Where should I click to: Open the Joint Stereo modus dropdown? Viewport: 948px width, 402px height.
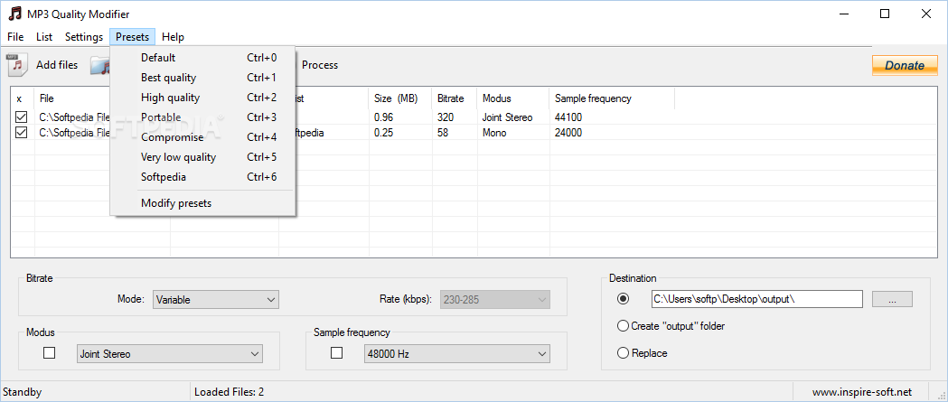coord(170,354)
